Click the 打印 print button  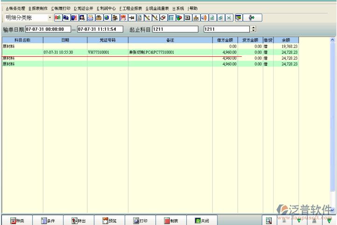point(140,221)
